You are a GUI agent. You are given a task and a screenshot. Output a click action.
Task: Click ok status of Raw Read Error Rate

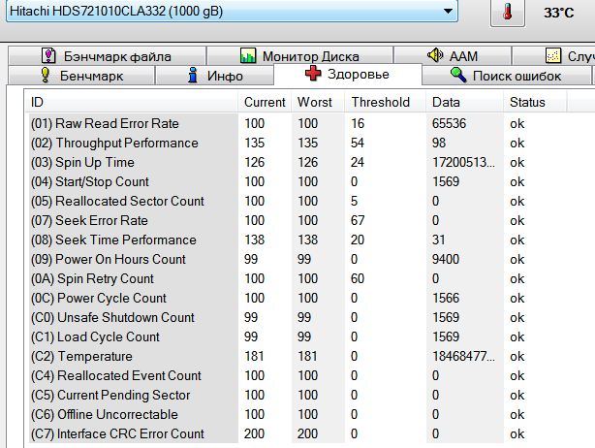point(517,123)
